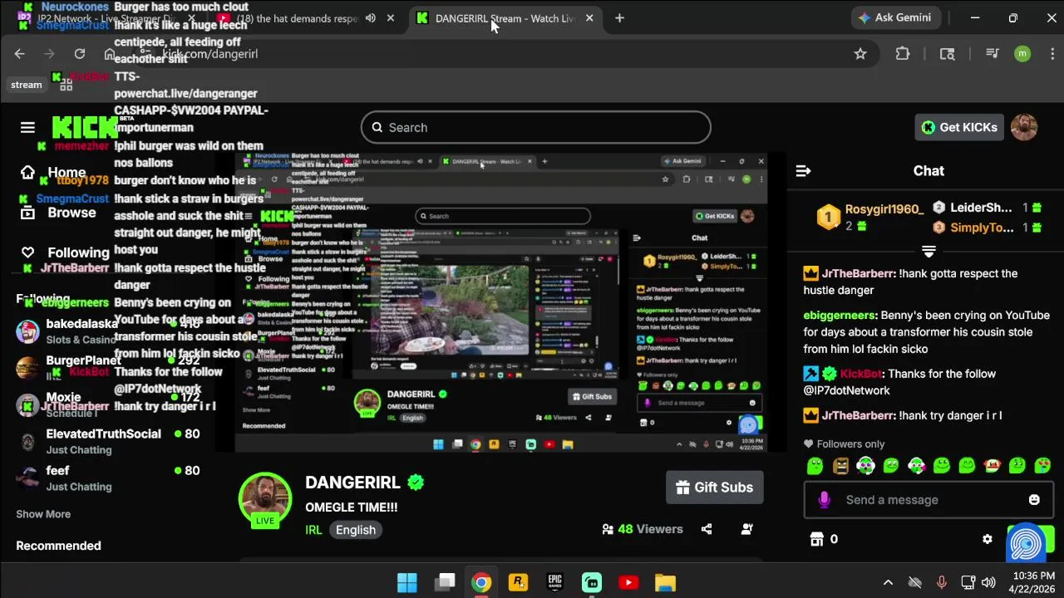Open Chrome media controls icon
Viewport: 1064px width, 598px height.
click(992, 54)
